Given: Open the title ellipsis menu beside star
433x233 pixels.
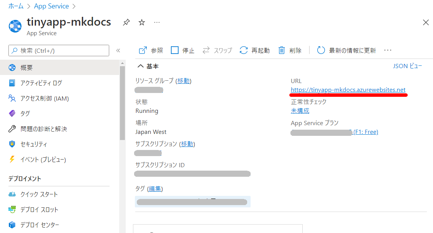Looking at the screenshot, I should pos(157,23).
